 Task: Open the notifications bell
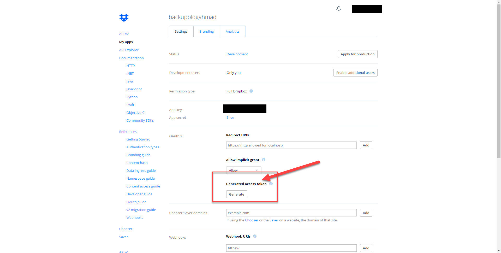tap(338, 9)
